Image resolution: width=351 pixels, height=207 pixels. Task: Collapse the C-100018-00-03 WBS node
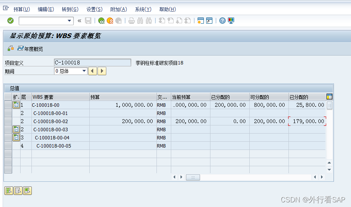coord(16,129)
